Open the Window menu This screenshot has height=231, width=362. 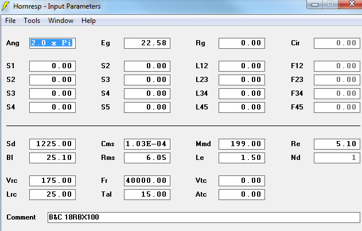coord(61,21)
